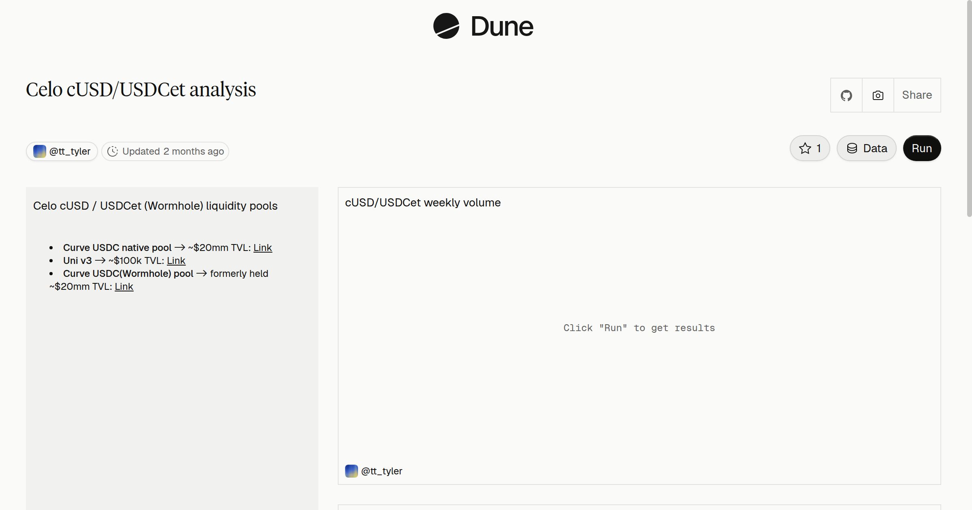The width and height of the screenshot is (972, 510).
Task: Click the Share button
Action: coord(917,95)
